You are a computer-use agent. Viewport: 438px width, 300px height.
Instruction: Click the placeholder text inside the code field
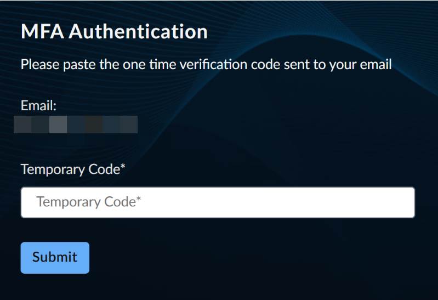pos(89,202)
